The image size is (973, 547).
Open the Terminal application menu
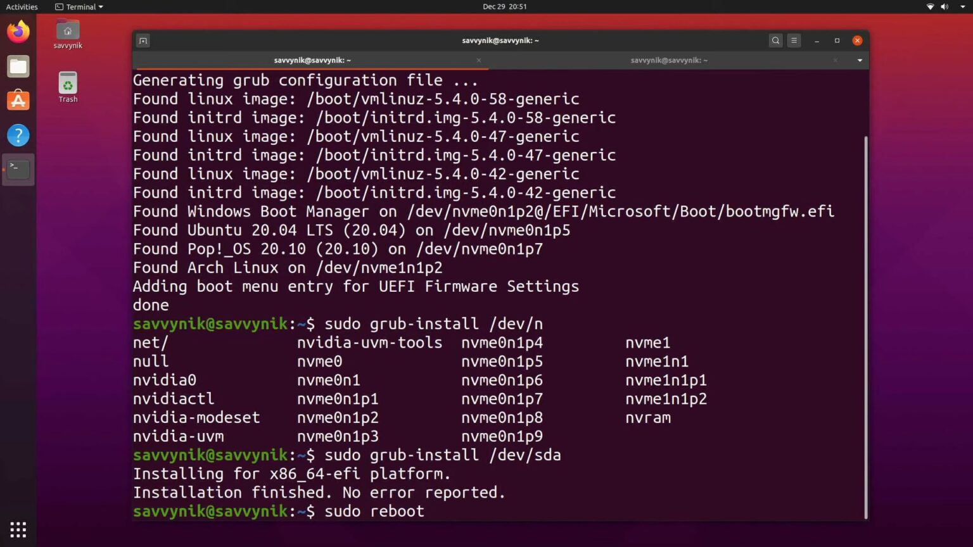pos(78,6)
